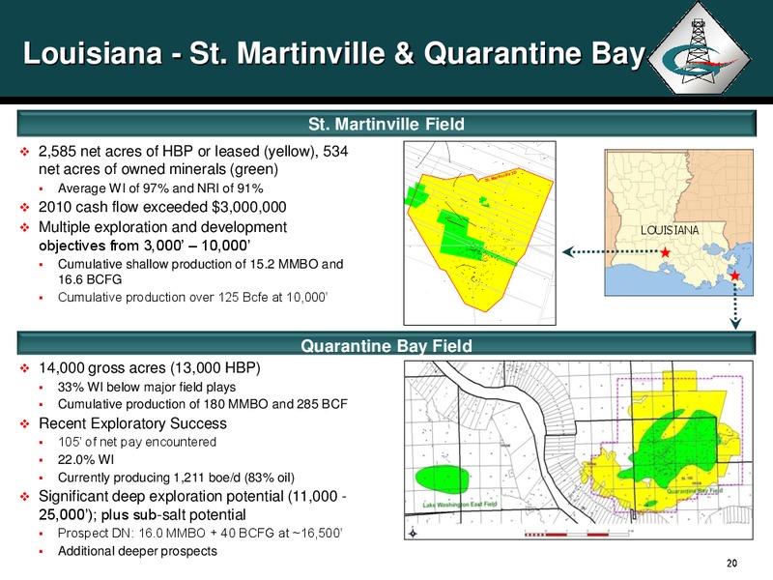The width and height of the screenshot is (773, 580).
Task: Select the 'St. Martinville Field' section header
Action: pyautogui.click(x=386, y=124)
